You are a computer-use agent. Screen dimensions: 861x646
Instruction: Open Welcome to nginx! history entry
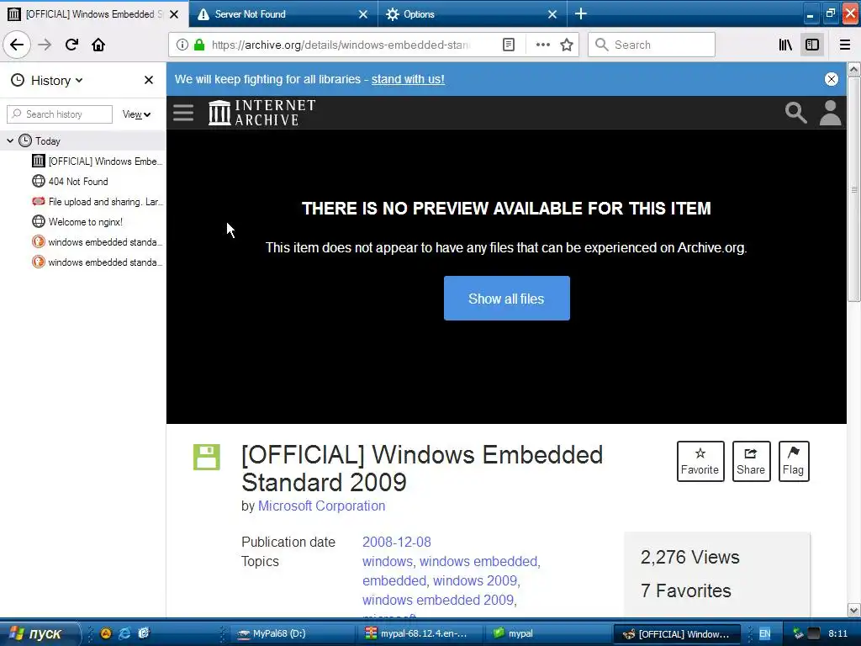(77, 222)
